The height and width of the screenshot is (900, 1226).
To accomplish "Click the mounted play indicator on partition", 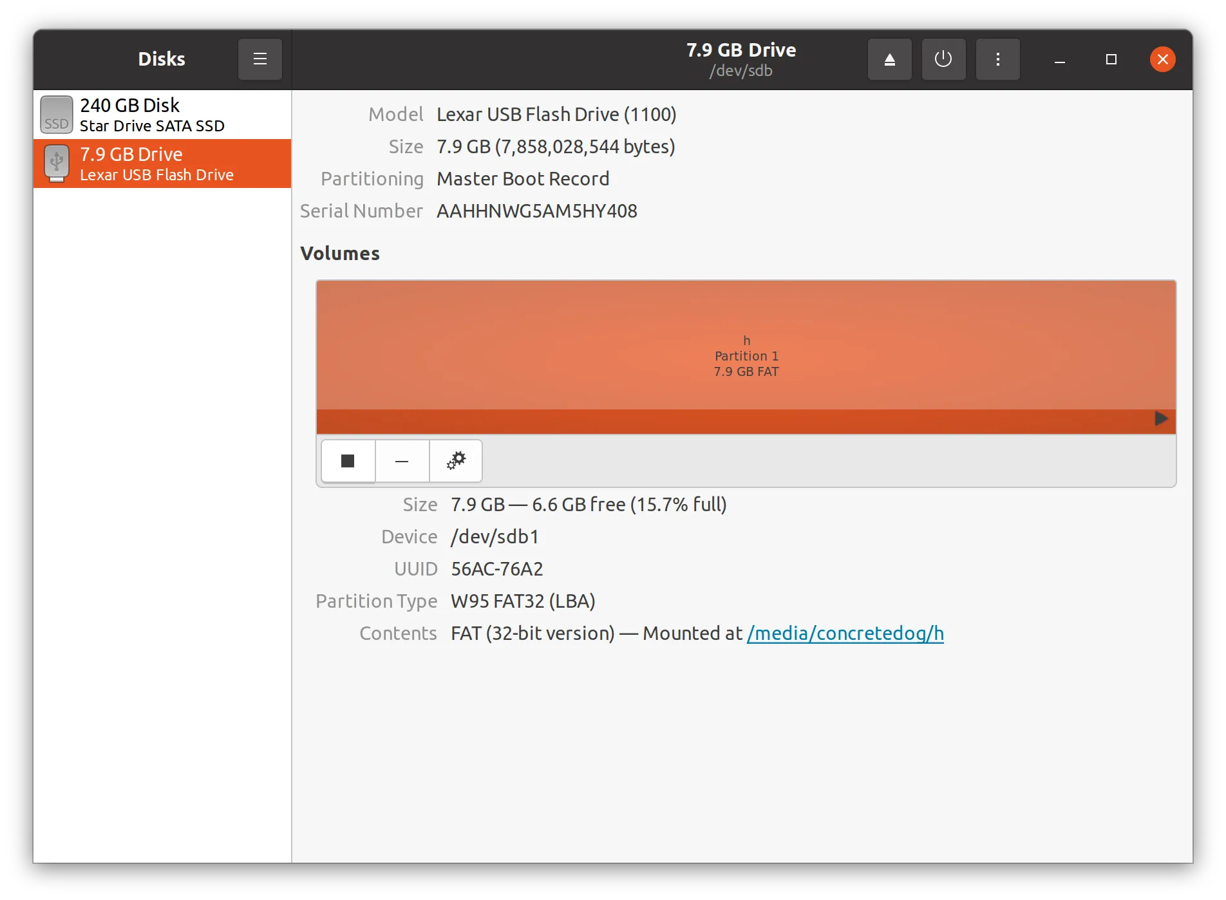I will 1161,418.
